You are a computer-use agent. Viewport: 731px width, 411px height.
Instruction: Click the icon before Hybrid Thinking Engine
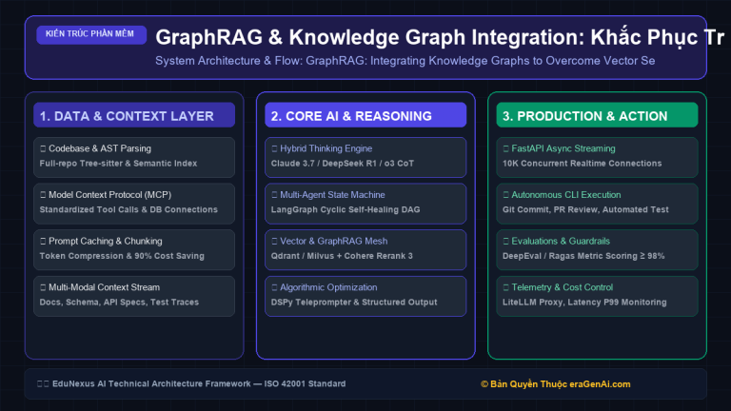coord(274,148)
